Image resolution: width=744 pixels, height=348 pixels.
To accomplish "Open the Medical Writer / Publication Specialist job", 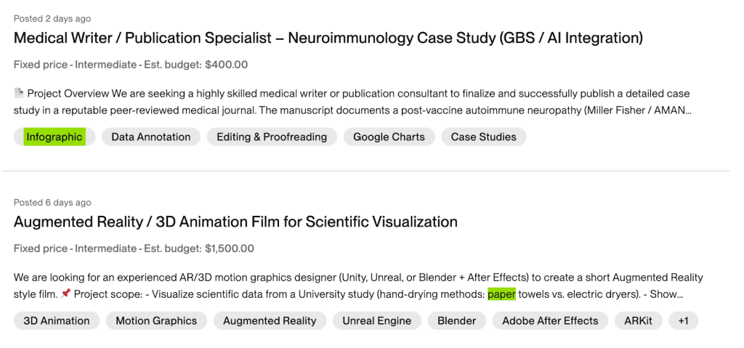I will [328, 38].
